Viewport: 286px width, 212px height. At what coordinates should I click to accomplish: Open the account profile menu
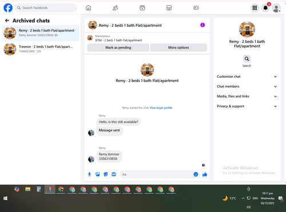276,8
